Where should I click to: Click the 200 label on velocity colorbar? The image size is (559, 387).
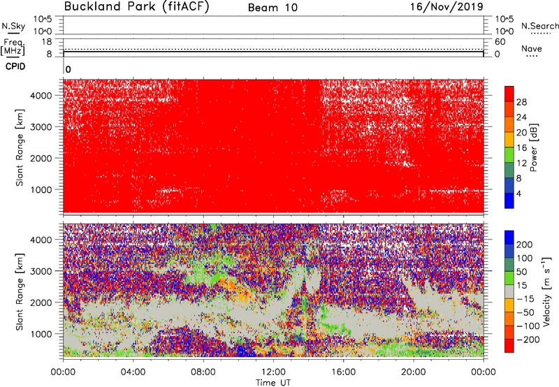pos(525,244)
